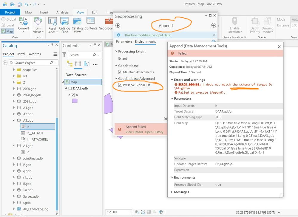This screenshot has width=298, height=217.
Task: Open the ERROR 000466 help link
Action: point(189,84)
